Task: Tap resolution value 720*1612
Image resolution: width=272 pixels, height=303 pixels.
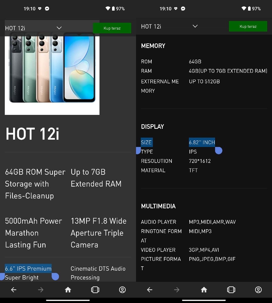Action: (200, 161)
